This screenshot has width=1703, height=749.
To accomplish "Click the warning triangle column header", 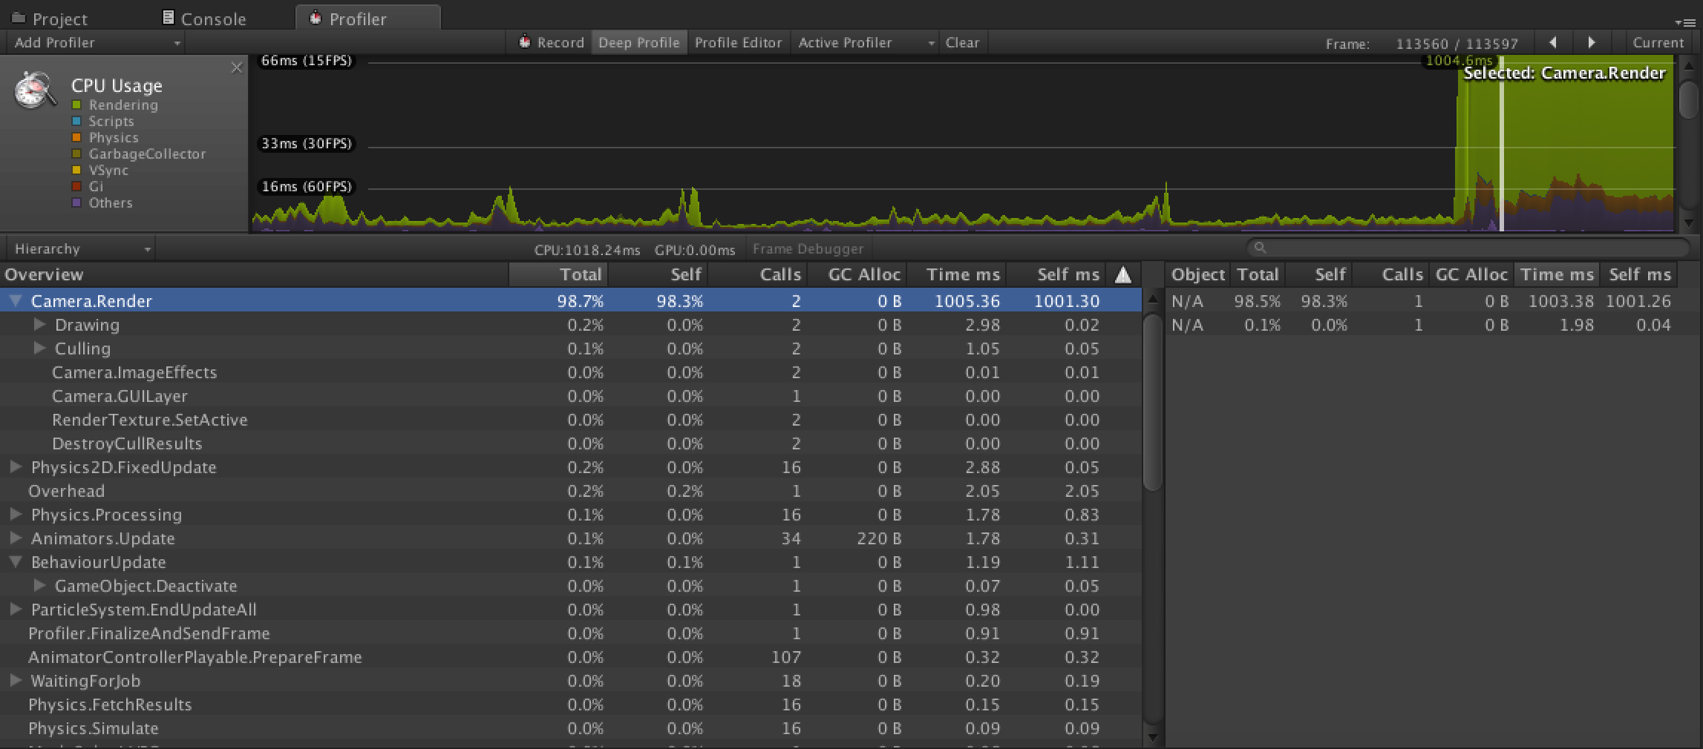I will coord(1123,275).
